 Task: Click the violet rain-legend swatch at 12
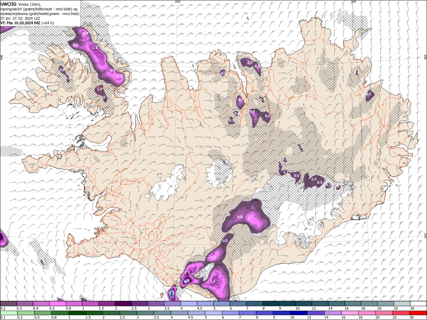(316, 313)
